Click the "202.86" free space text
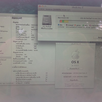Screen dimensions: 102x102 [83, 18]
